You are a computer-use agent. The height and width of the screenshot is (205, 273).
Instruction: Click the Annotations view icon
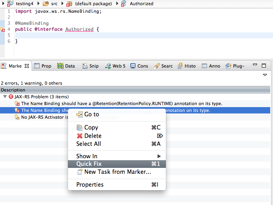point(204,66)
